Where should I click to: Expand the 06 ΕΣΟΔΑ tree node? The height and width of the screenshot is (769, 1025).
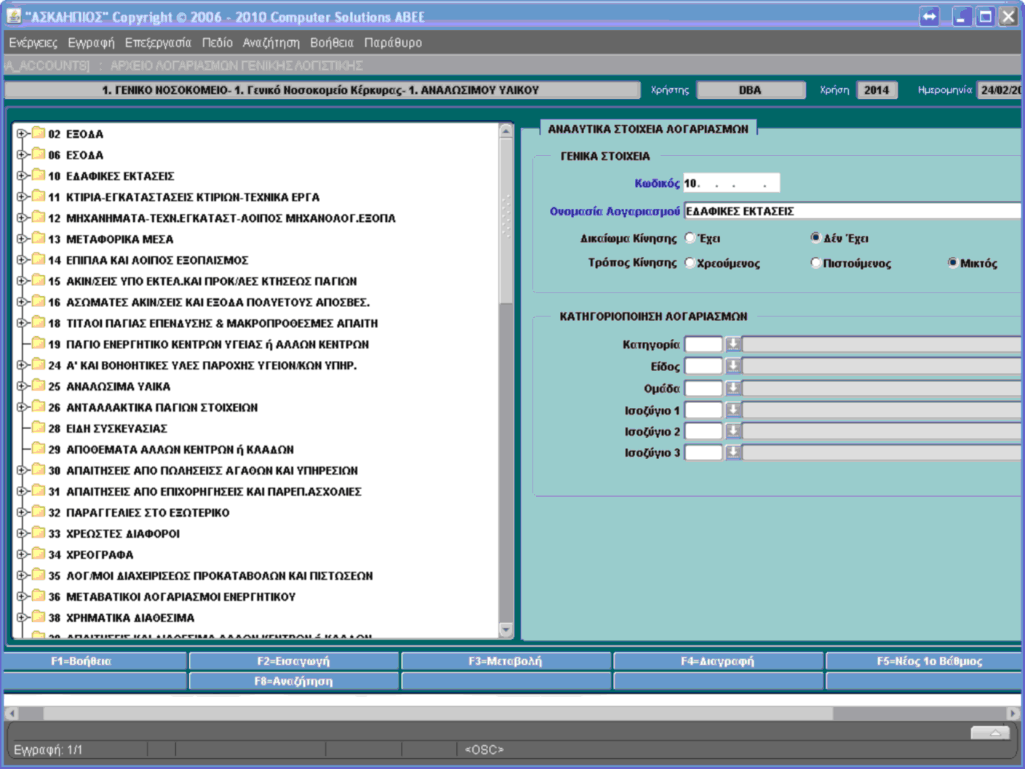[x=22, y=155]
